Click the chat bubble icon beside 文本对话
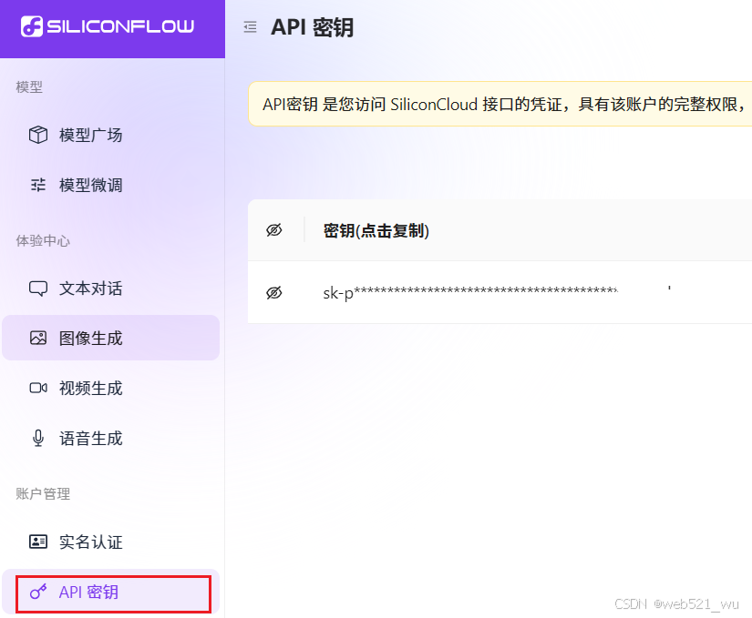Screen dimensions: 752x618 38,289
